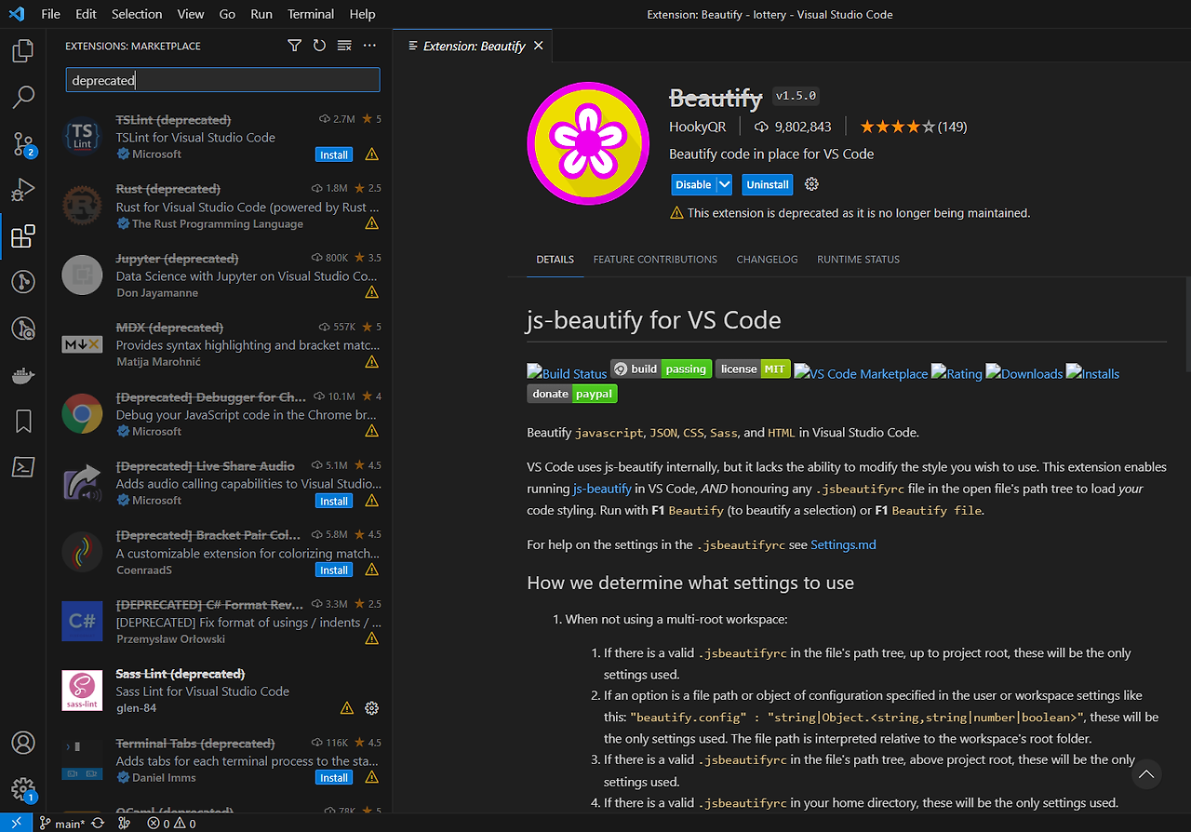The width and height of the screenshot is (1191, 832).
Task: Install Bracket Pair Colorizer extension
Action: tap(334, 570)
